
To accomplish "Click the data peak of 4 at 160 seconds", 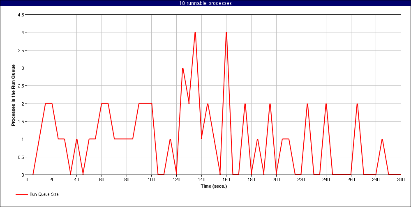I will click(x=226, y=32).
